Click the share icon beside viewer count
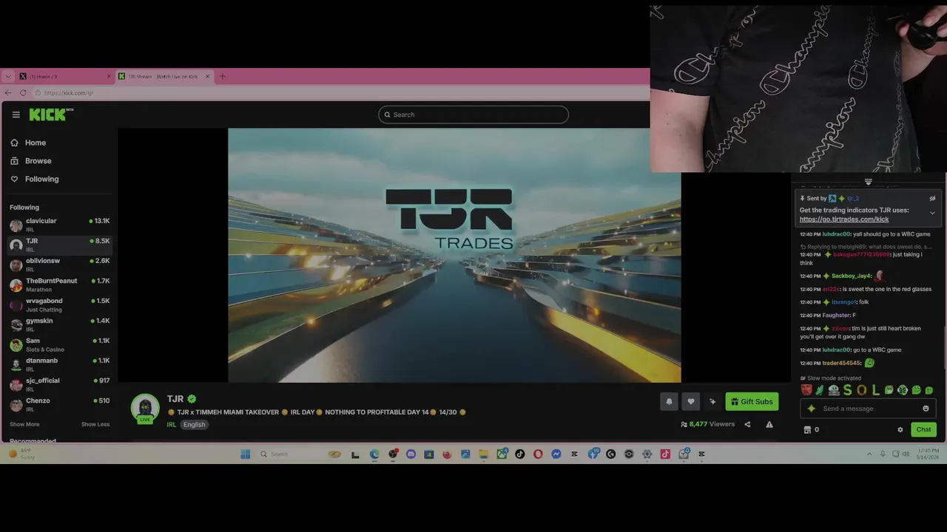Image resolution: width=947 pixels, height=532 pixels. (x=747, y=424)
